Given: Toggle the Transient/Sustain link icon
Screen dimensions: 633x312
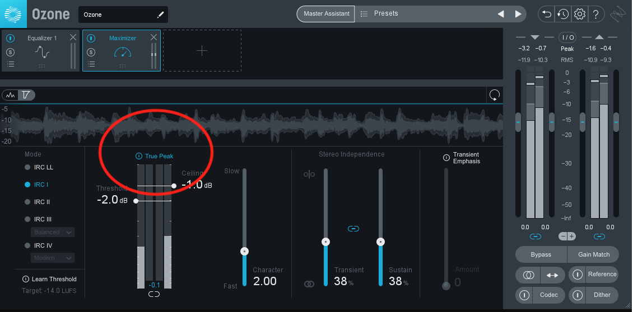Looking at the screenshot, I should point(353,229).
